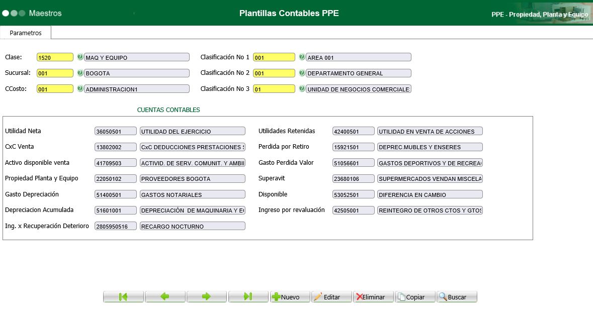This screenshot has width=593, height=317.
Task: Open the lookup icon next to Clase field
Action: point(80,57)
